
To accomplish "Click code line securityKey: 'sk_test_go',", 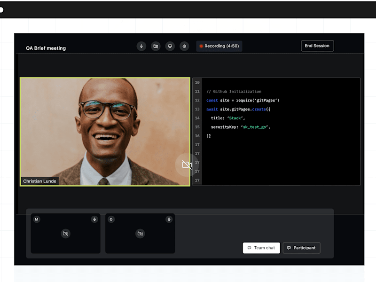I will pyautogui.click(x=241, y=127).
